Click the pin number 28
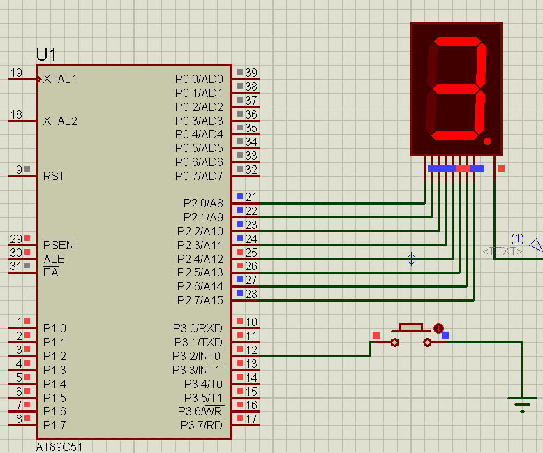Image resolution: width=543 pixels, height=453 pixels. pos(251,294)
